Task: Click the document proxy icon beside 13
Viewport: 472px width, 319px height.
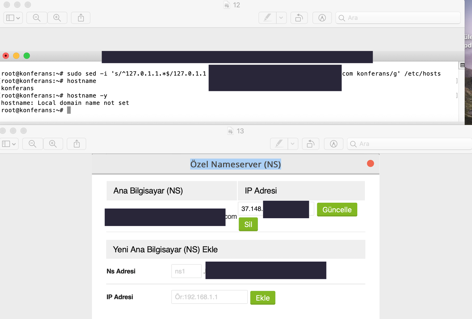Action: 230,131
